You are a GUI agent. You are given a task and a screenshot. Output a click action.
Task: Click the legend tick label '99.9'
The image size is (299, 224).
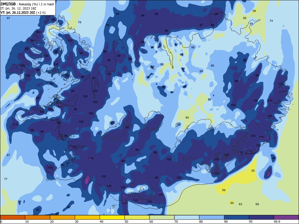(277, 222)
